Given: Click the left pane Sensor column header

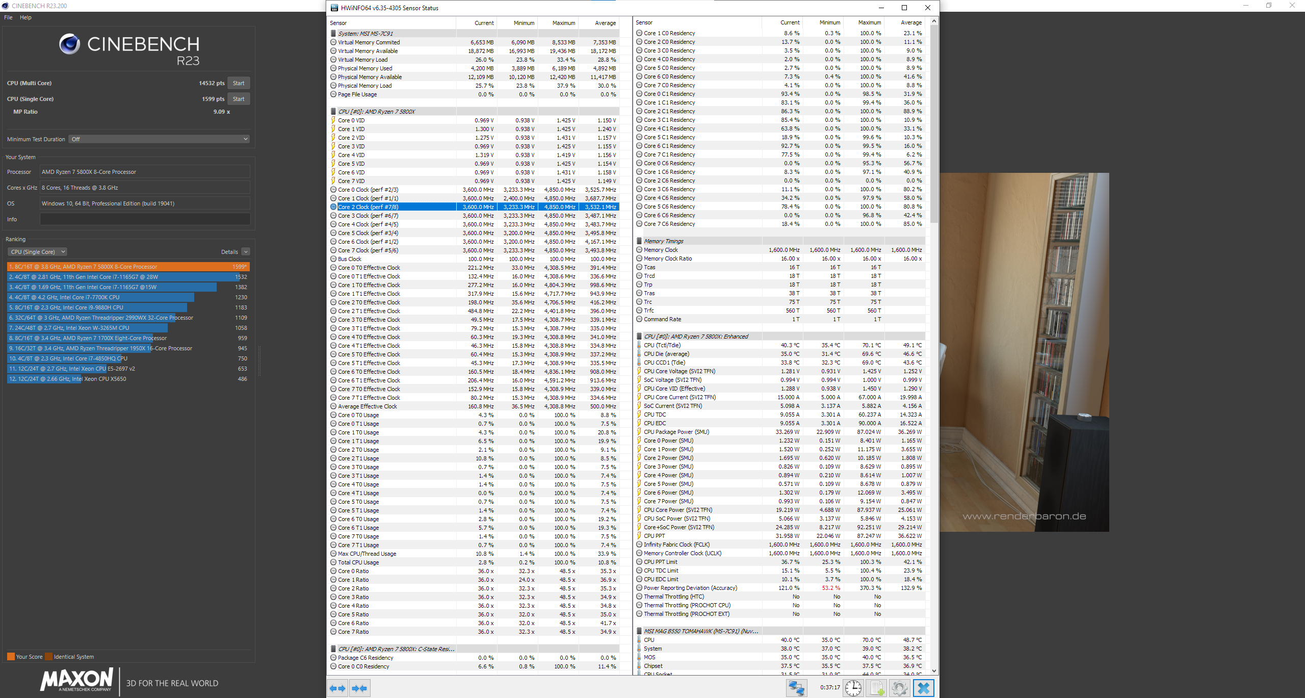Looking at the screenshot, I should (x=391, y=23).
